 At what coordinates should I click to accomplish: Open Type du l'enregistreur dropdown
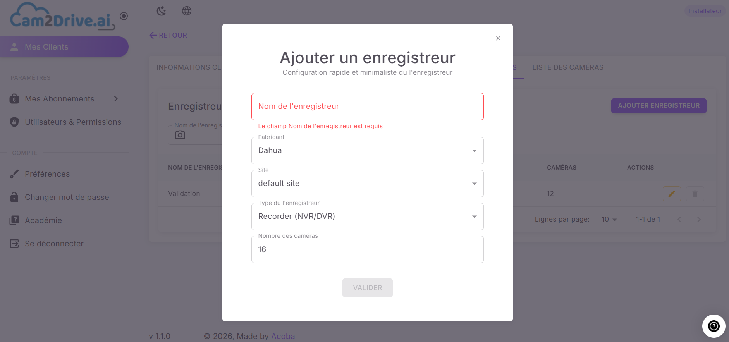367,217
